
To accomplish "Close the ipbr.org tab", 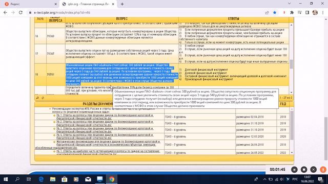I will coord(113,4).
